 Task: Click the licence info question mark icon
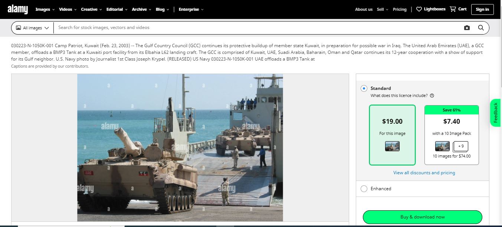coord(432,95)
